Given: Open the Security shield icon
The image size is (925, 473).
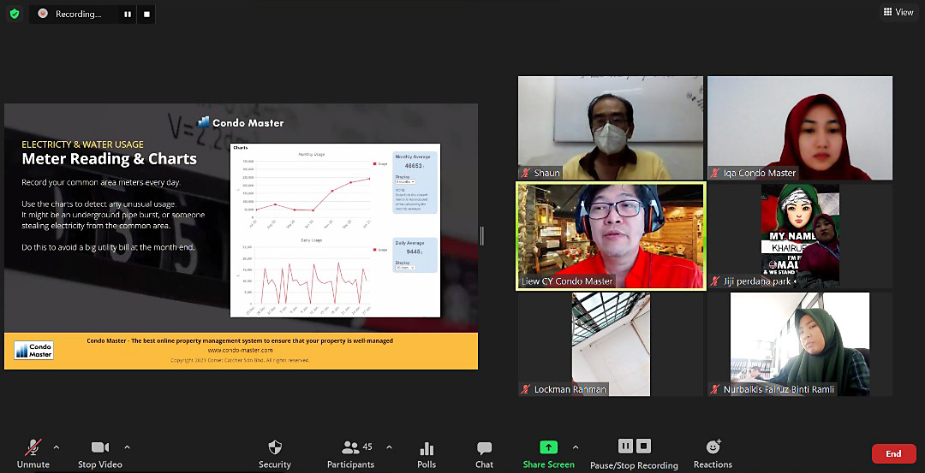Looking at the screenshot, I should [x=274, y=448].
